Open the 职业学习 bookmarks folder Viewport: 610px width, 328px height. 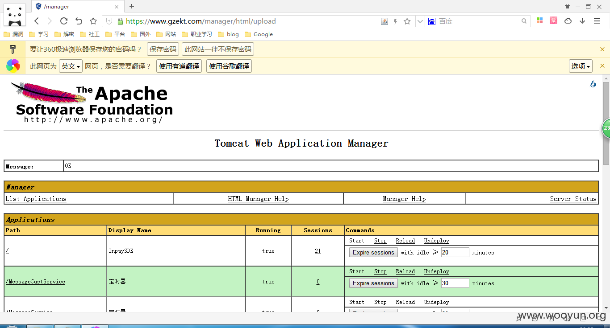(197, 34)
